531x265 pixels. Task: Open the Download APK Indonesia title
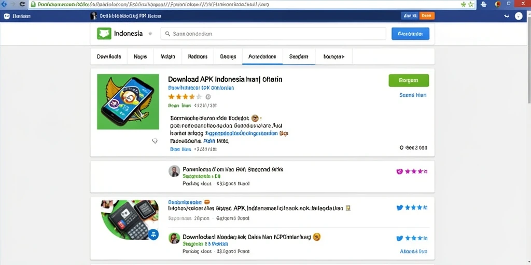pyautogui.click(x=225, y=79)
